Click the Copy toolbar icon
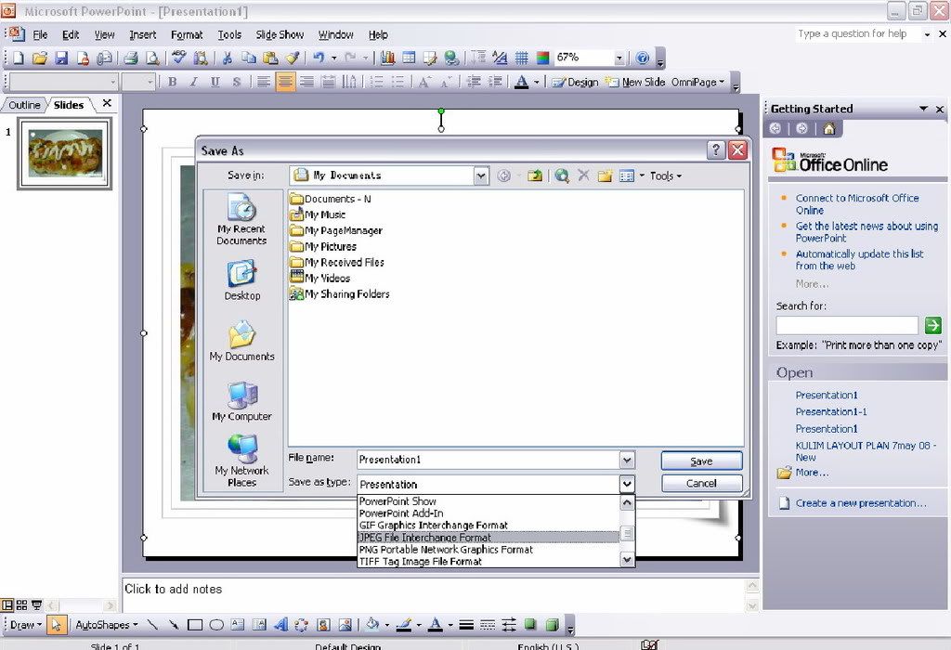This screenshot has width=951, height=650. pos(249,58)
